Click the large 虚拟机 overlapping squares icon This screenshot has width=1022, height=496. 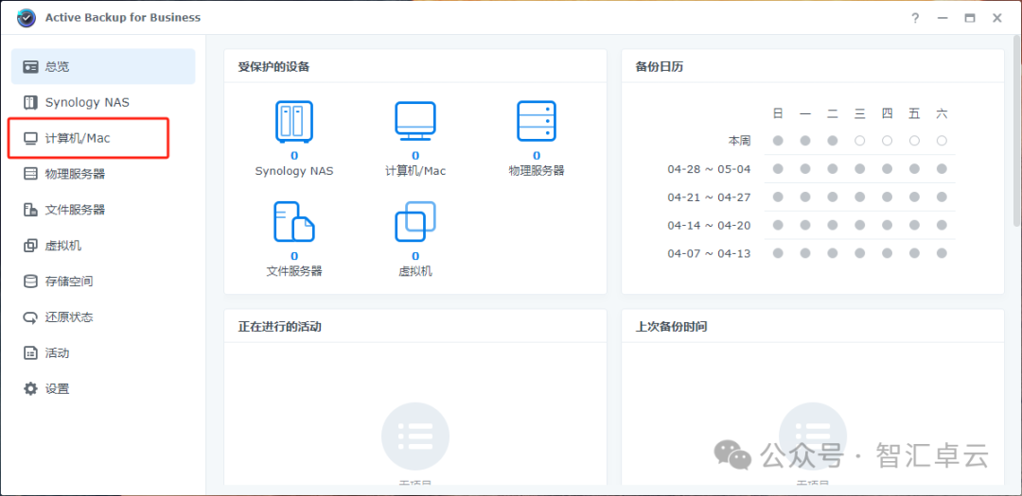click(x=415, y=222)
